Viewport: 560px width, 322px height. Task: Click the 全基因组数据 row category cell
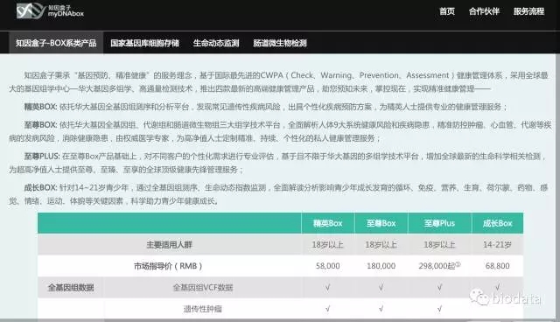pos(71,287)
